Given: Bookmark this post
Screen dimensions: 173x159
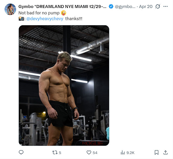Looking at the screenshot, I should pos(156,152).
